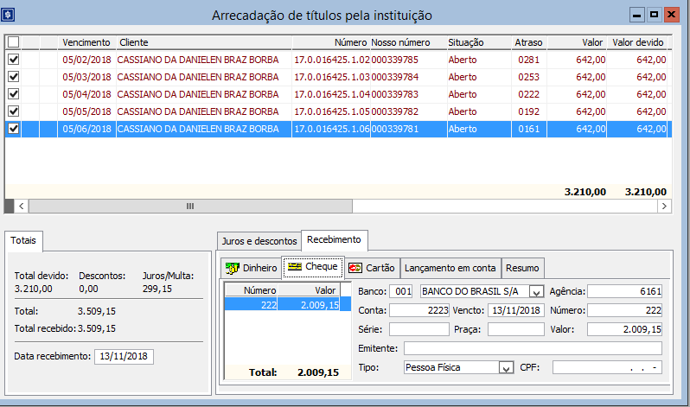Select the Totais tab
The width and height of the screenshot is (690, 407).
click(x=24, y=240)
